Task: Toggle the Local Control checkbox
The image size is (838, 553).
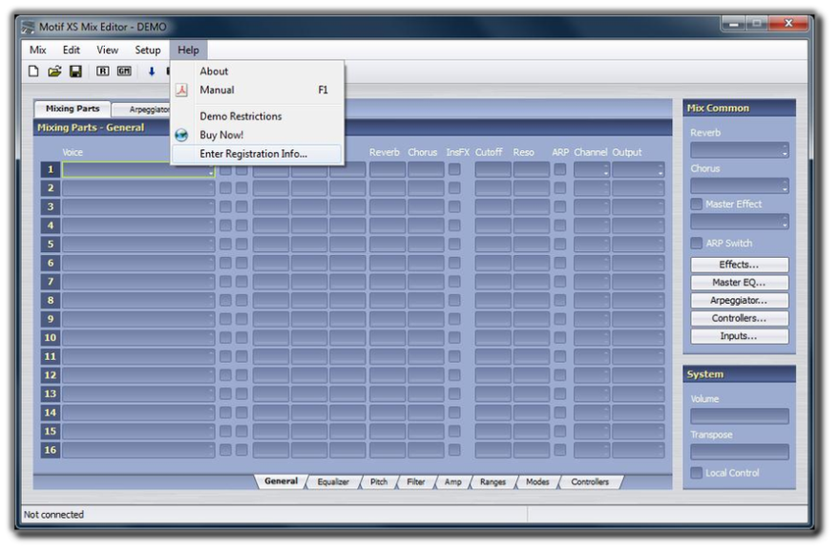Action: point(697,474)
